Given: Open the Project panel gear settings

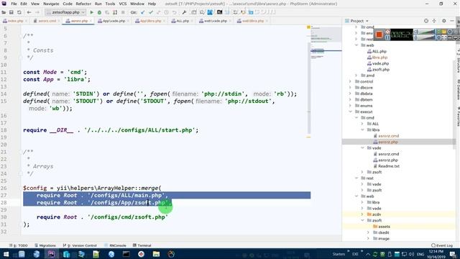Looking at the screenshot, I should (x=444, y=21).
